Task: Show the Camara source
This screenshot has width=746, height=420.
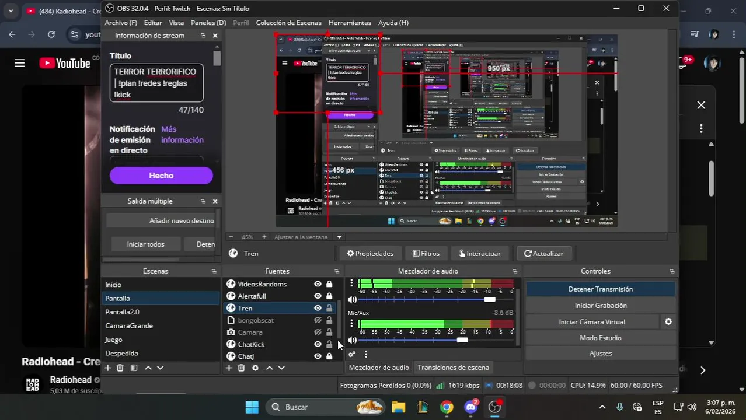Action: pos(318,332)
